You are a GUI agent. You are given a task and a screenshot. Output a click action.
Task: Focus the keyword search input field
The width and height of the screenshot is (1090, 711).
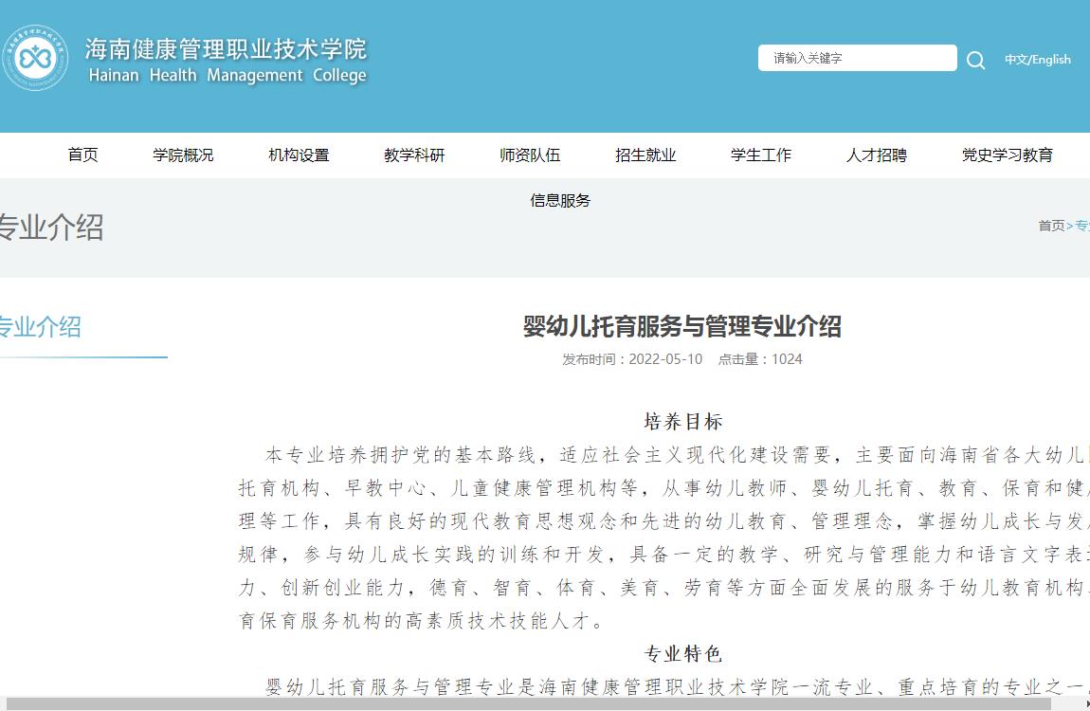click(857, 58)
